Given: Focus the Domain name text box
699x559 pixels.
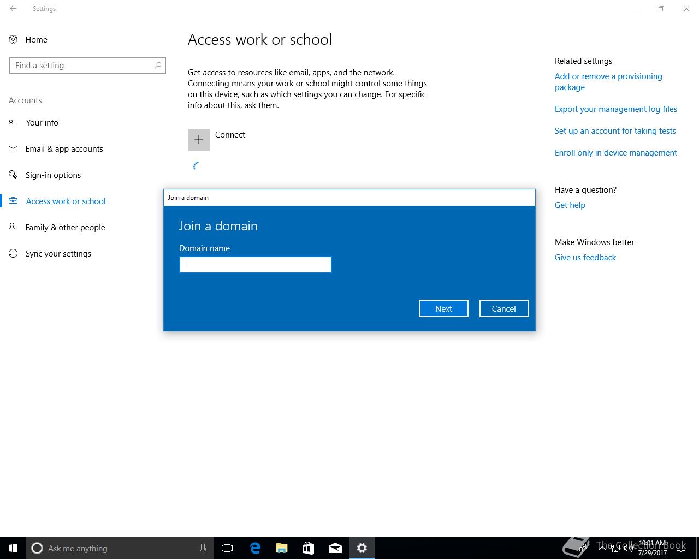Looking at the screenshot, I should 256,265.
